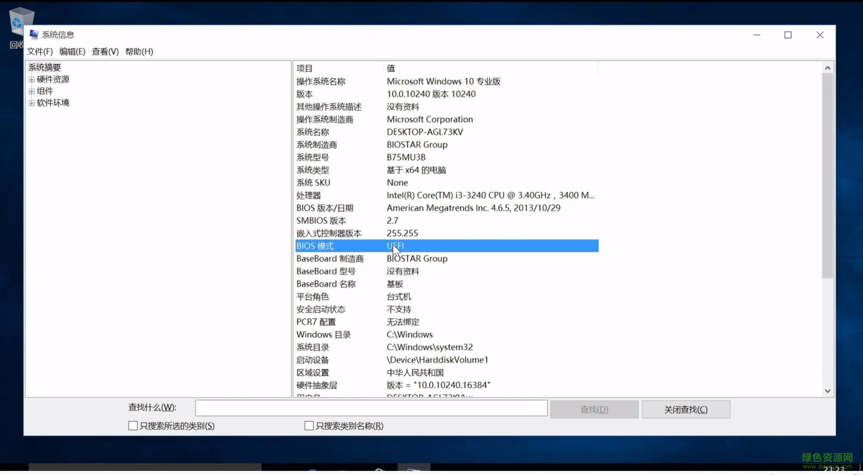Click the System Information icon in the title bar
The height and width of the screenshot is (475, 863).
tap(34, 34)
